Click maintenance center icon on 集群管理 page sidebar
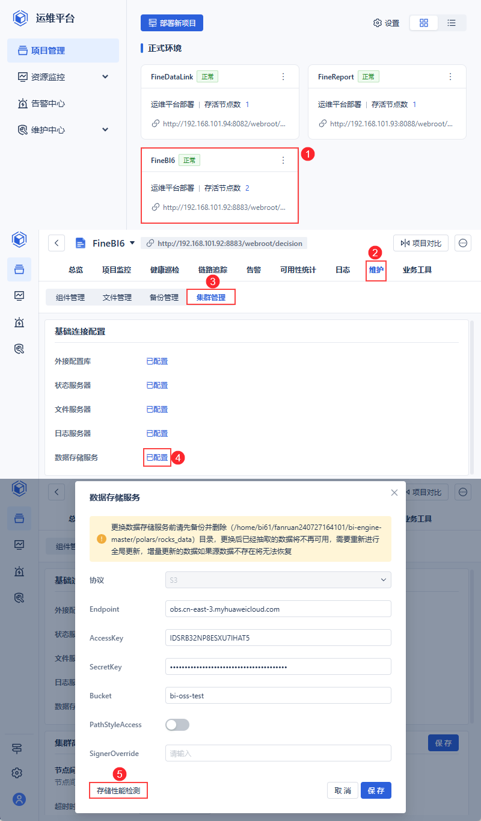Viewport: 481px width, 821px height. point(19,348)
